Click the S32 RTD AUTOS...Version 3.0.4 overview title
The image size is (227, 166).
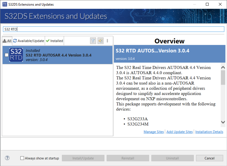152,51
